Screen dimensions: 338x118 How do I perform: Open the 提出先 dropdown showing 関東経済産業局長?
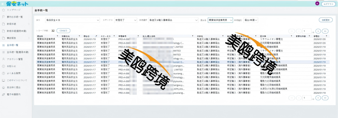(x=220, y=20)
